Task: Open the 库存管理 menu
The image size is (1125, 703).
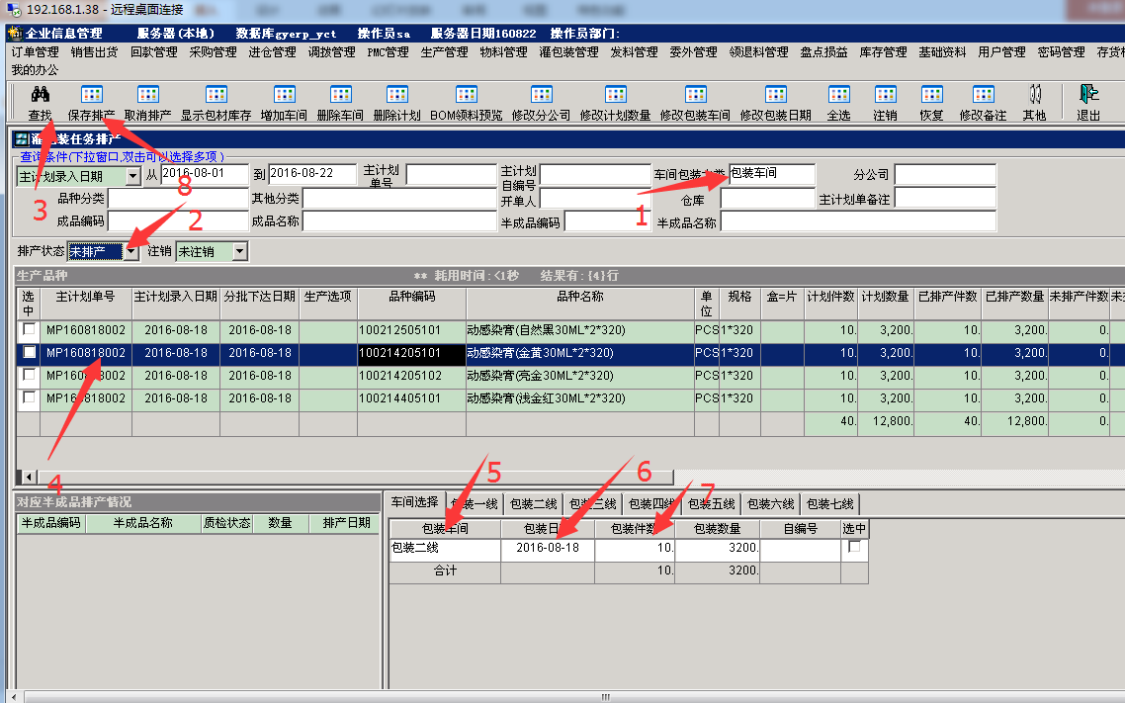Action: pos(883,52)
